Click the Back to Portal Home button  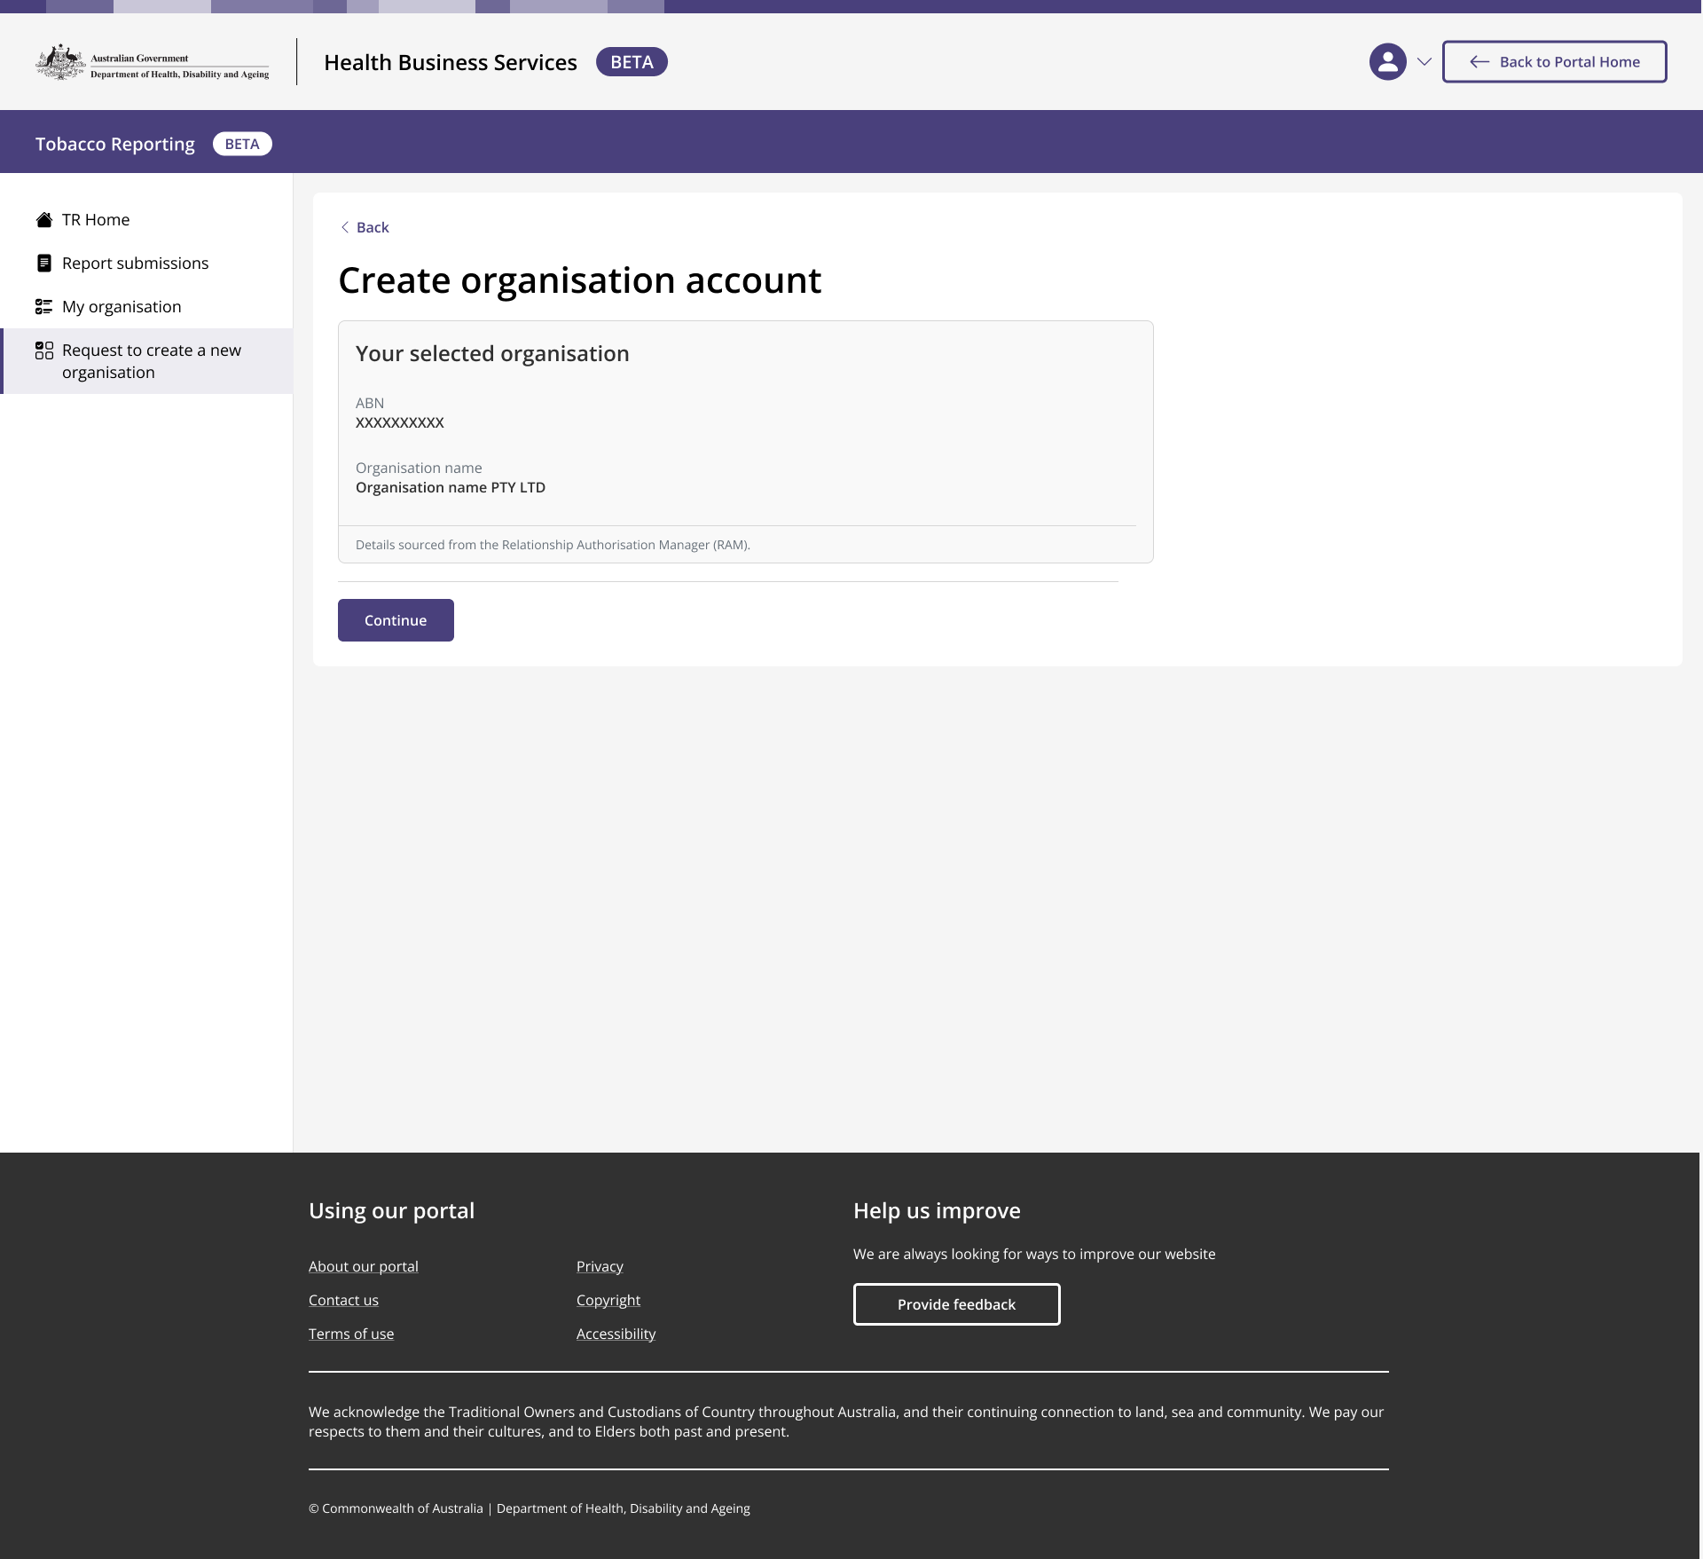1554,62
